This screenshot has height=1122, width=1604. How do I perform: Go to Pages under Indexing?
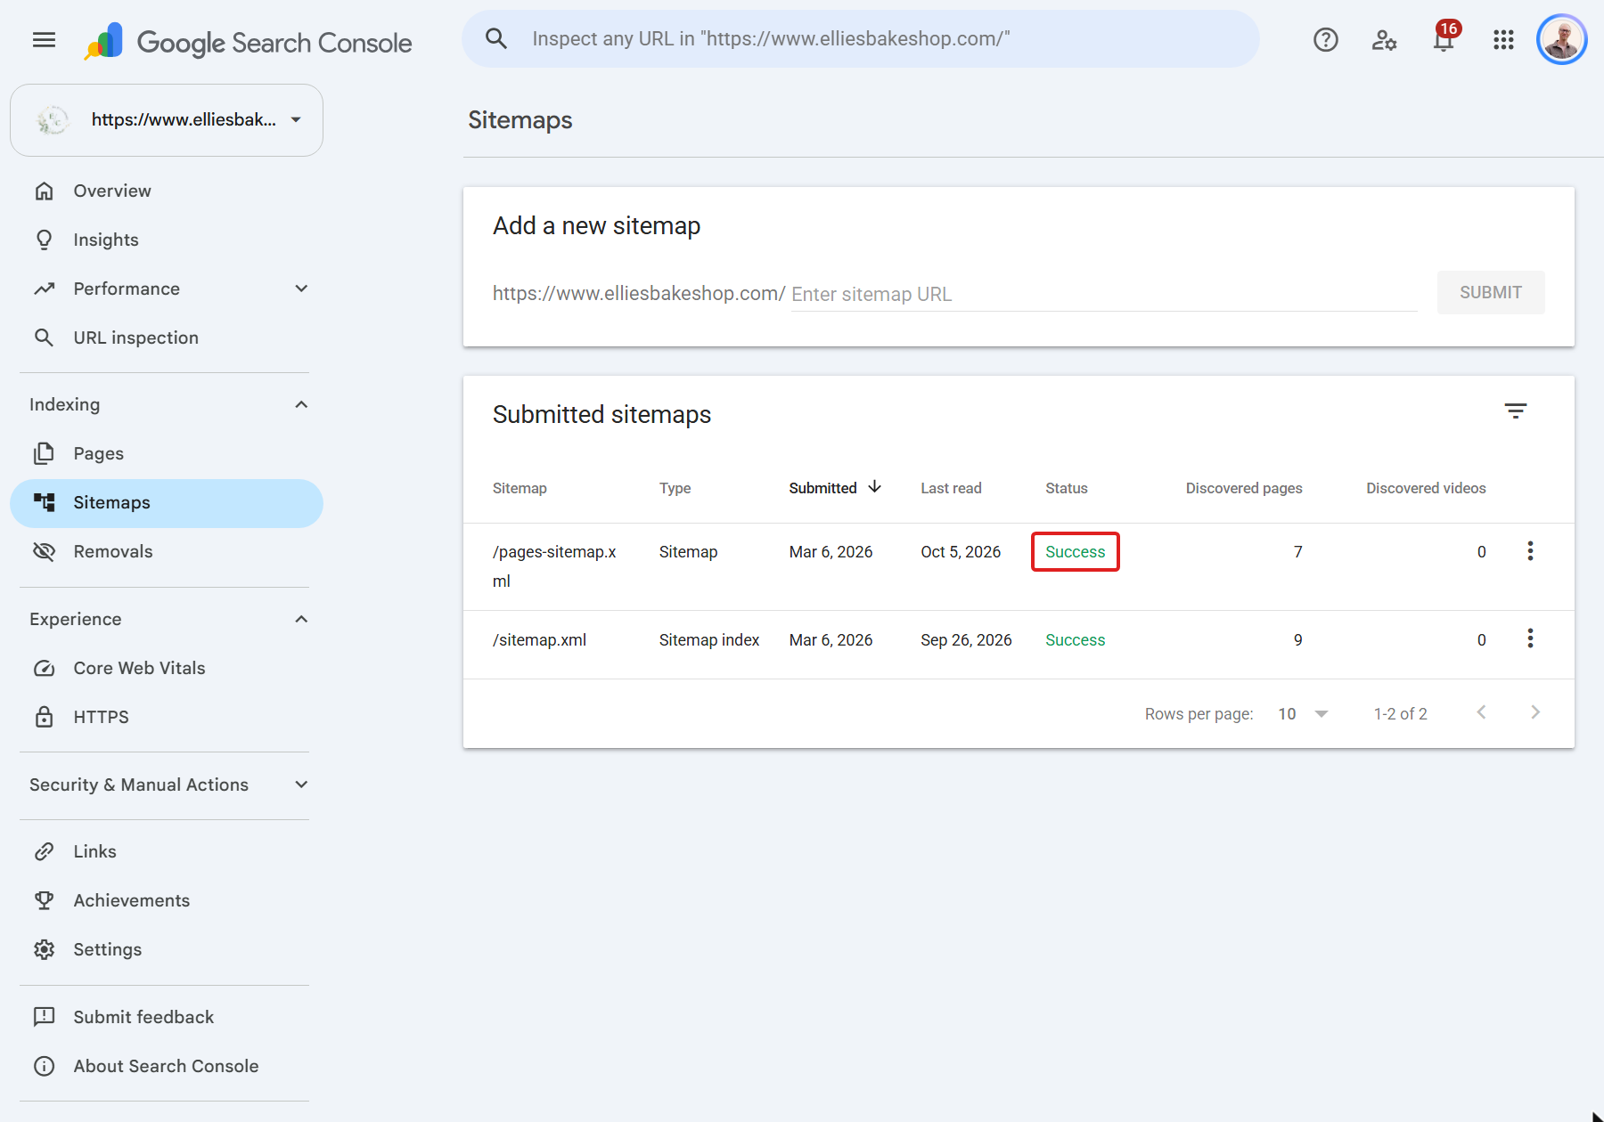pyautogui.click(x=167, y=453)
